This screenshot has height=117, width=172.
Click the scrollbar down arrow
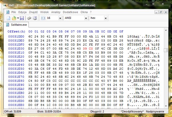point(166,106)
